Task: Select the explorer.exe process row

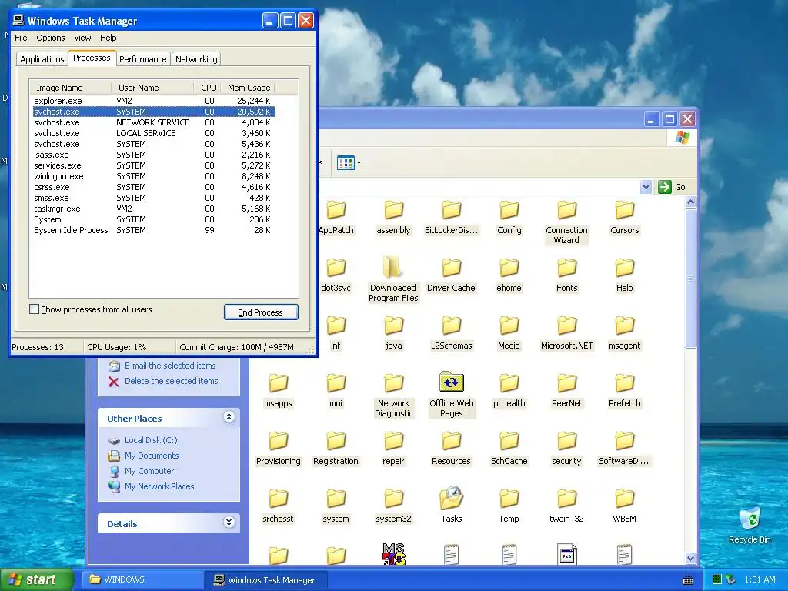Action: point(154,101)
